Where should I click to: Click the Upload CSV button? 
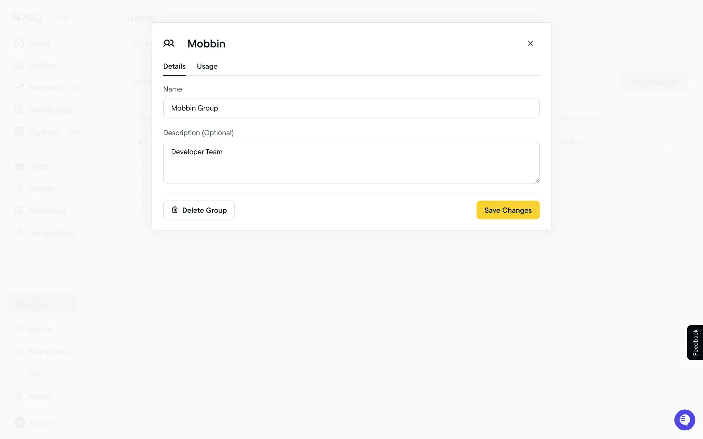click(654, 83)
